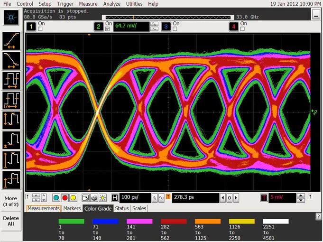Image resolution: width=323 pixels, height=242 pixels.
Task: Switch to the Scales tab
Action: (x=139, y=208)
